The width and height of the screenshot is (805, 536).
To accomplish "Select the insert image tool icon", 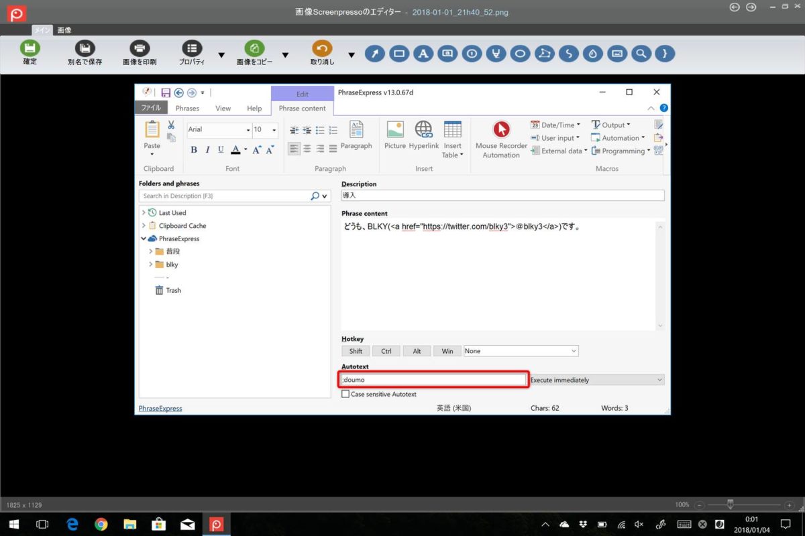I will tap(616, 54).
